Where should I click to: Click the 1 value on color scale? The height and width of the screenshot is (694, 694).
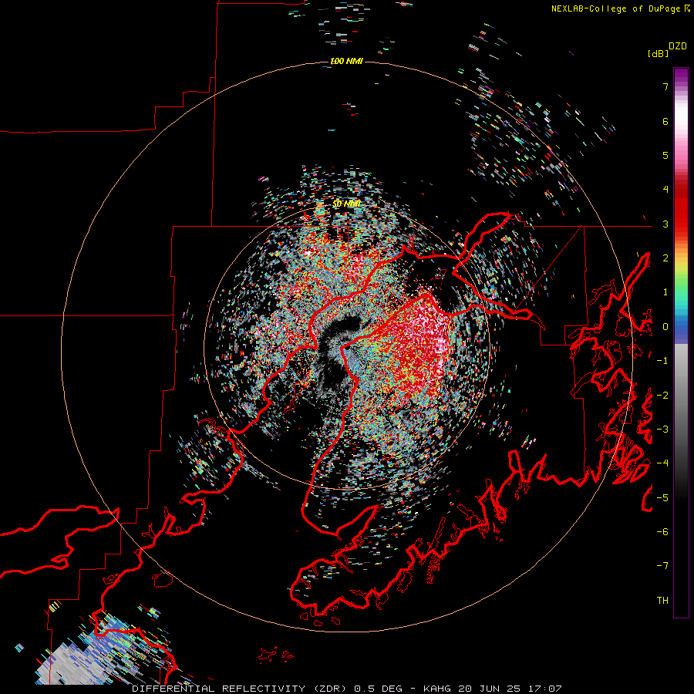(665, 292)
